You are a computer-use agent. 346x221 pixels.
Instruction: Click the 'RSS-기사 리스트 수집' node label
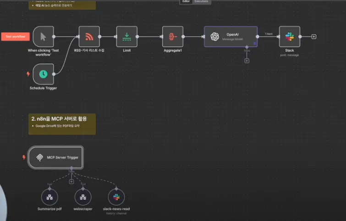(x=89, y=50)
